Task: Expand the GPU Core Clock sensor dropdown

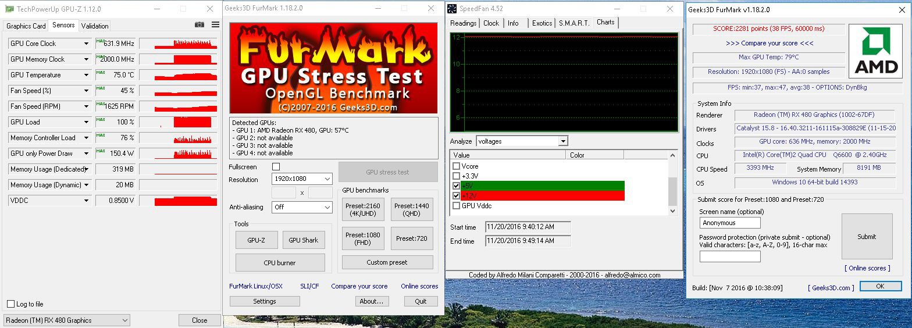Action: pyautogui.click(x=87, y=44)
